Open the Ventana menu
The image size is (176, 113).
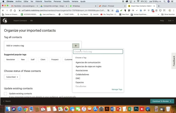(x=75, y=1)
